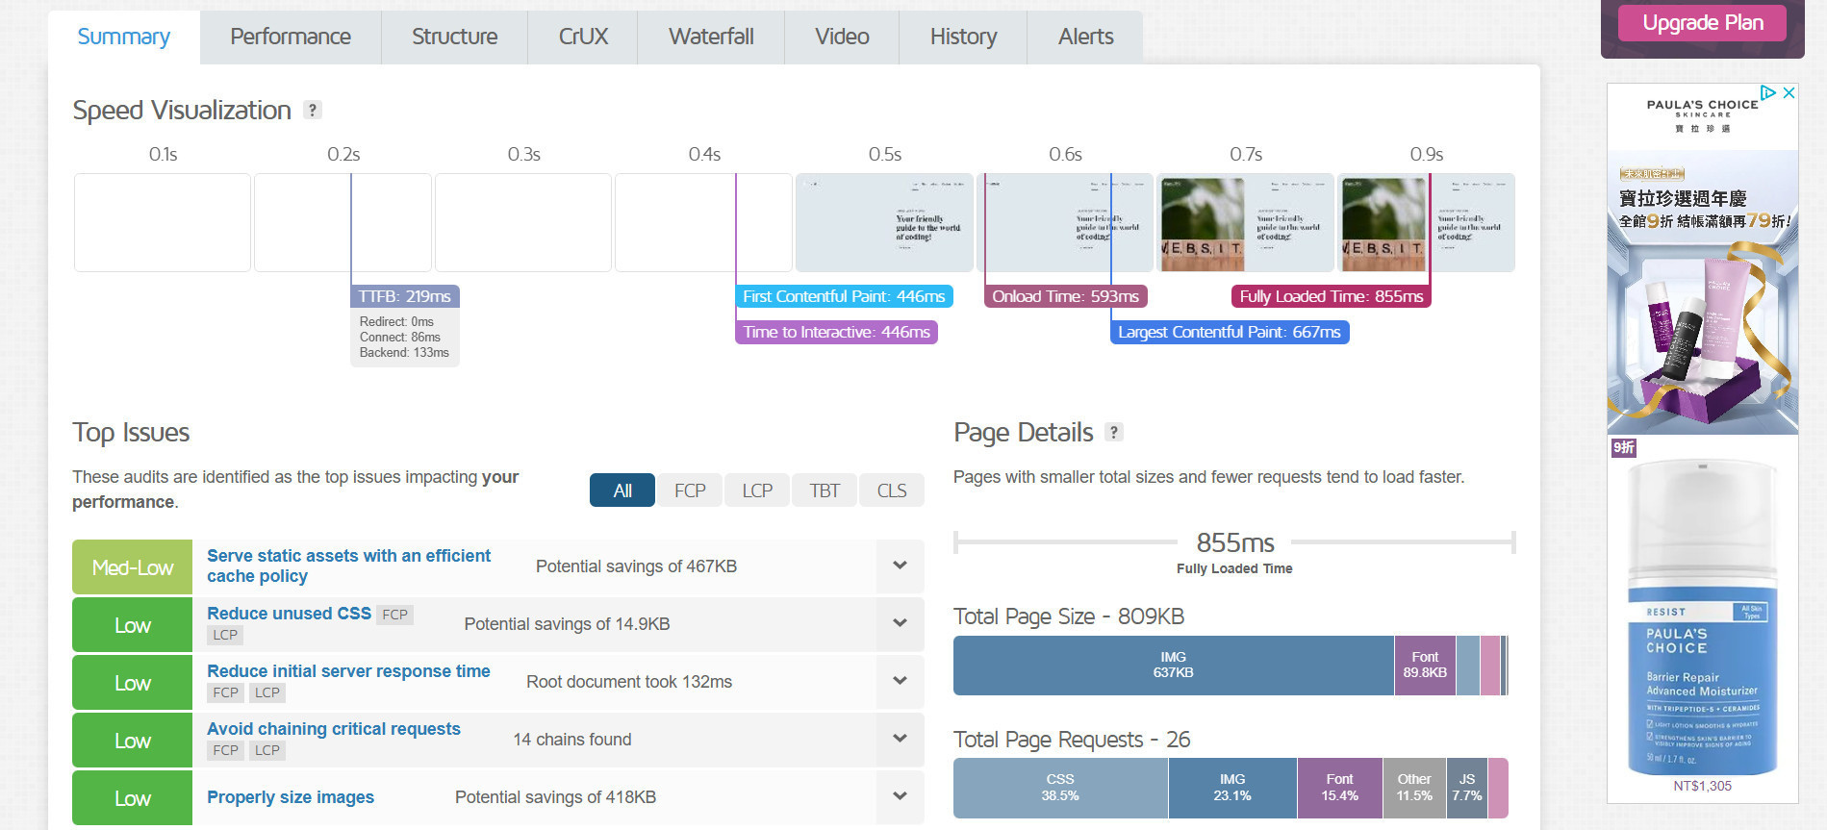This screenshot has width=1827, height=830.
Task: Filter top issues by LCP
Action: [757, 490]
